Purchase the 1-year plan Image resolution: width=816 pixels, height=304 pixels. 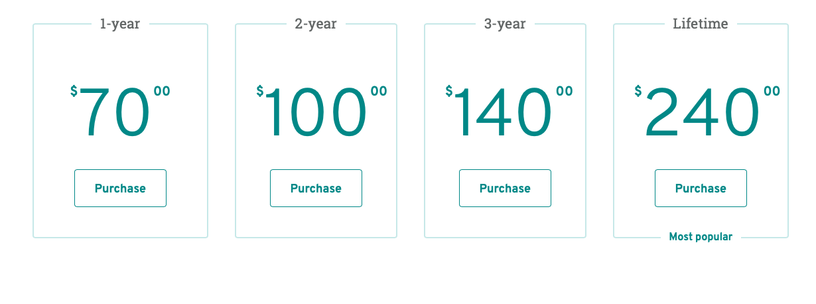point(120,189)
